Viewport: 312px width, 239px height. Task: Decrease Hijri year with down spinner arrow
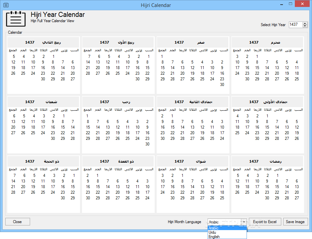click(x=305, y=26)
